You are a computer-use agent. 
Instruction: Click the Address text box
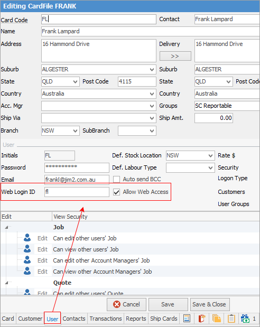tap(99, 51)
